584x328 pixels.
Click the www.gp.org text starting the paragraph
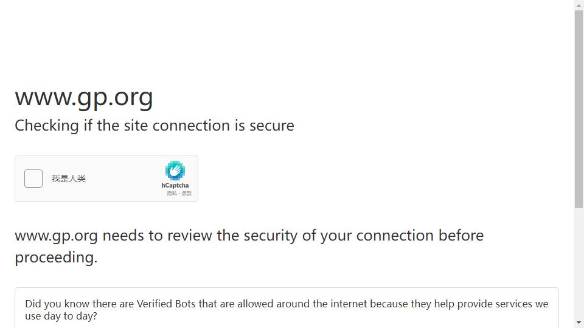pyautogui.click(x=56, y=236)
